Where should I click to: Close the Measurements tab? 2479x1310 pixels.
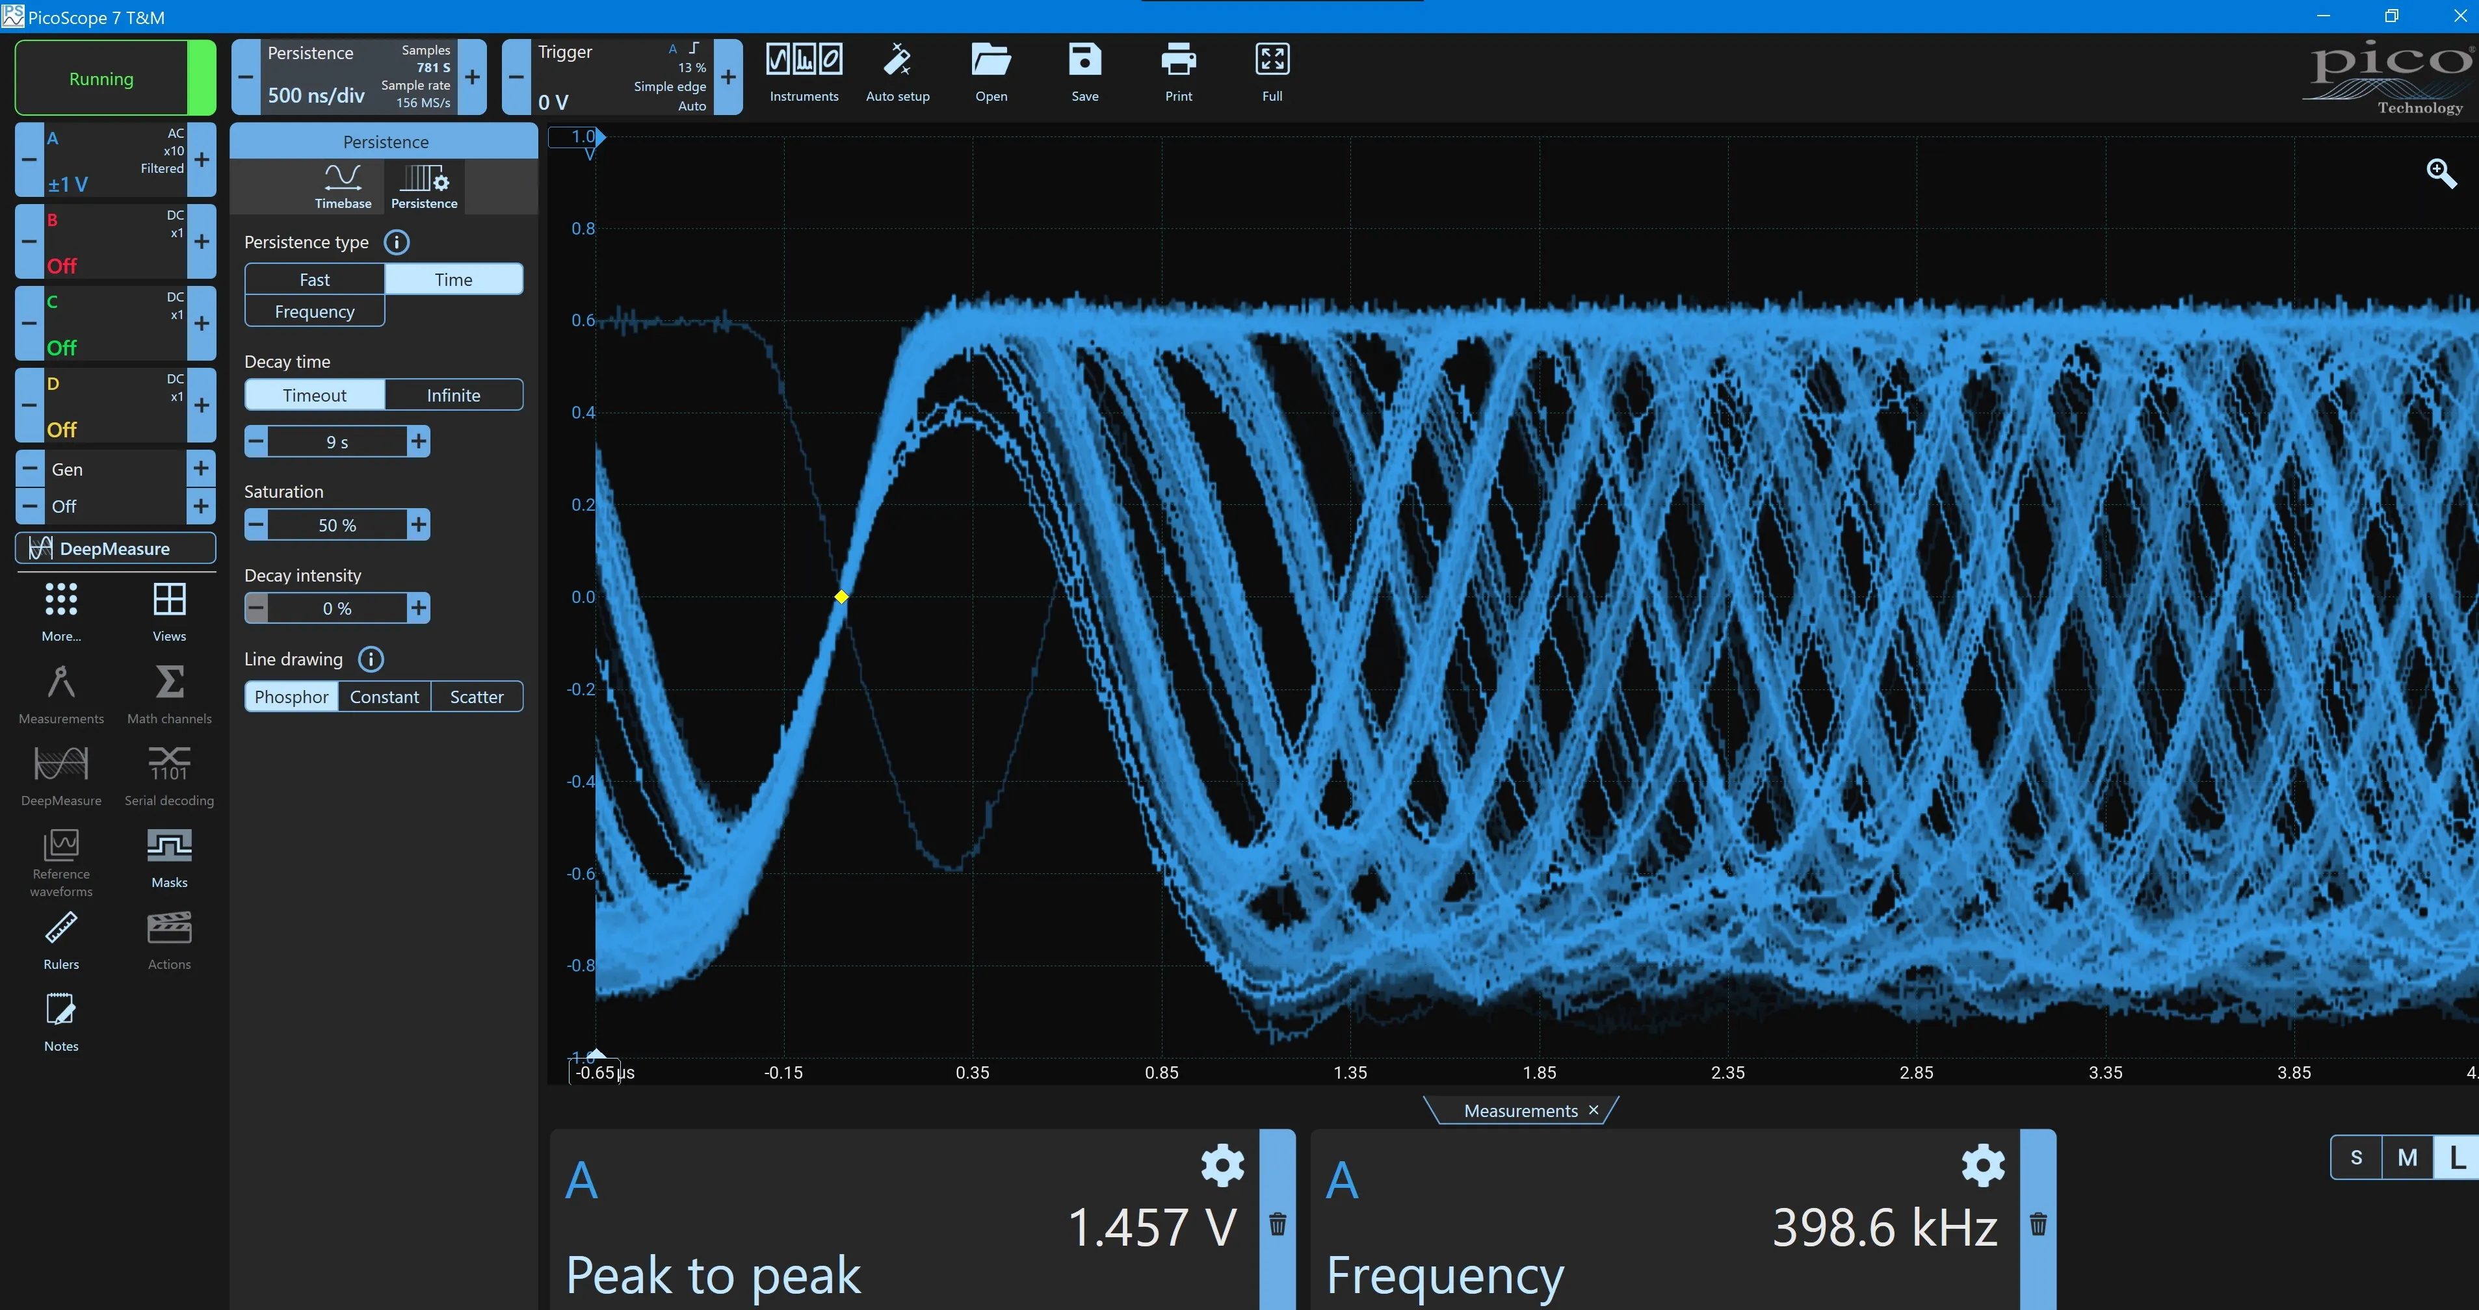tap(1594, 1110)
